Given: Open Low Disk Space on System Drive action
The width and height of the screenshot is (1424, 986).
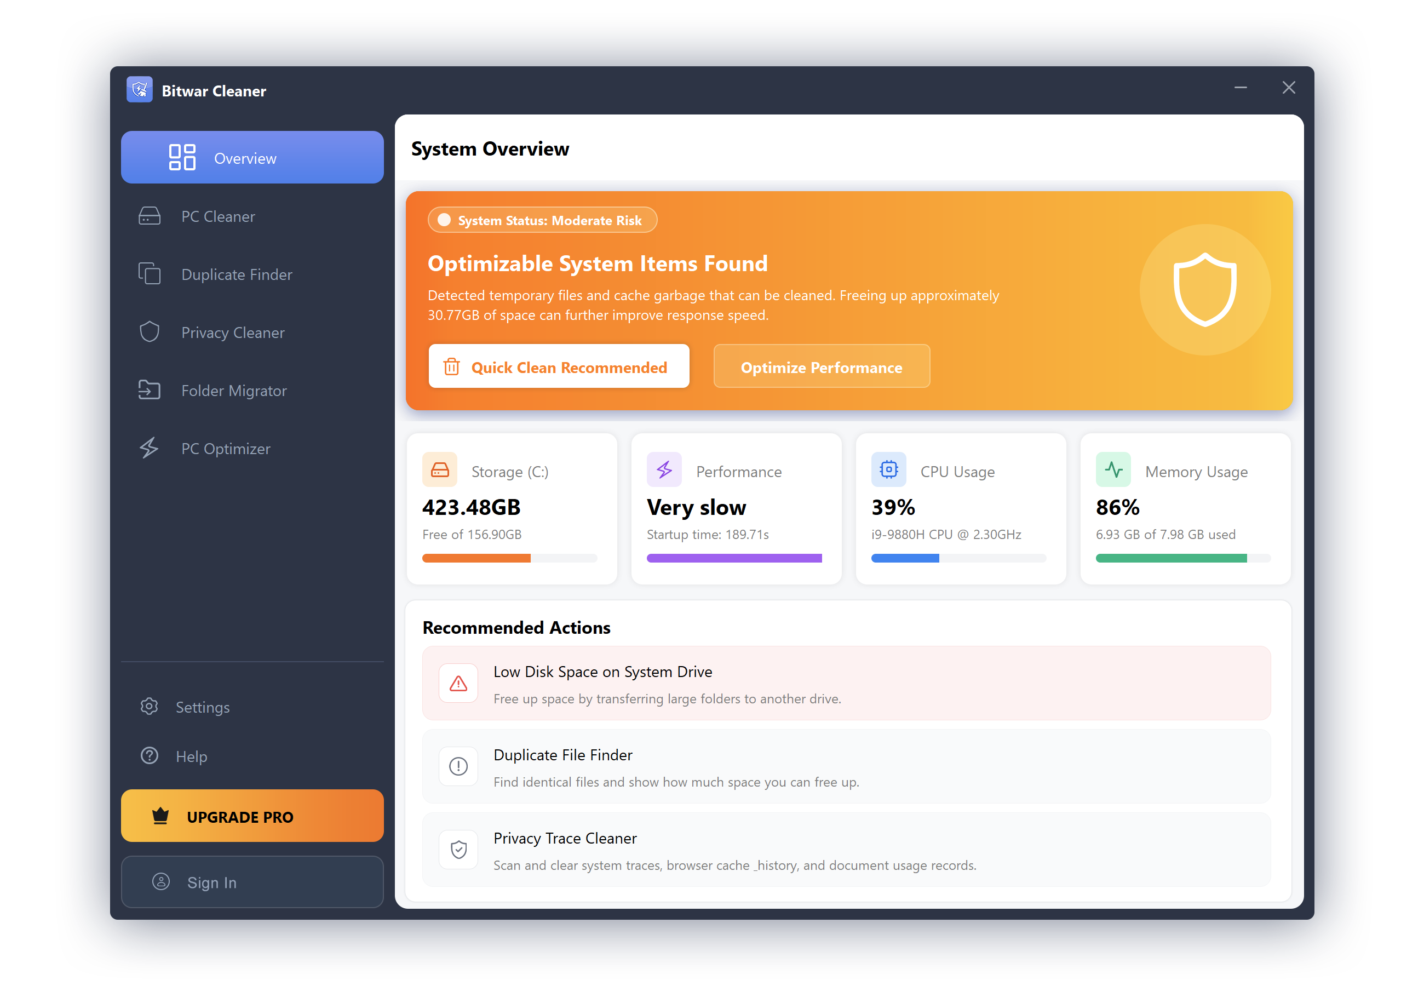Looking at the screenshot, I should click(x=846, y=683).
